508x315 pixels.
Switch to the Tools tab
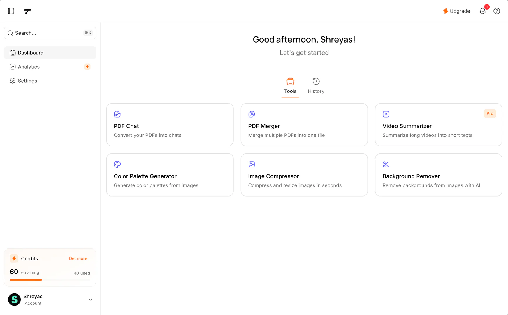[290, 86]
